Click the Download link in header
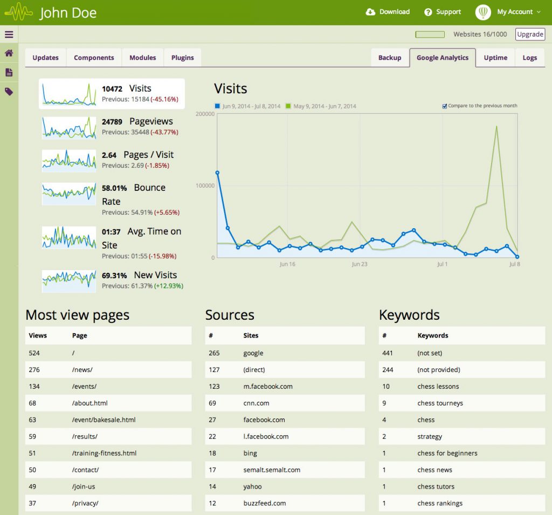 395,12
